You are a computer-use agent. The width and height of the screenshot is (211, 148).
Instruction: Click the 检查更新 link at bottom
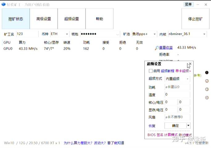tap(202, 143)
